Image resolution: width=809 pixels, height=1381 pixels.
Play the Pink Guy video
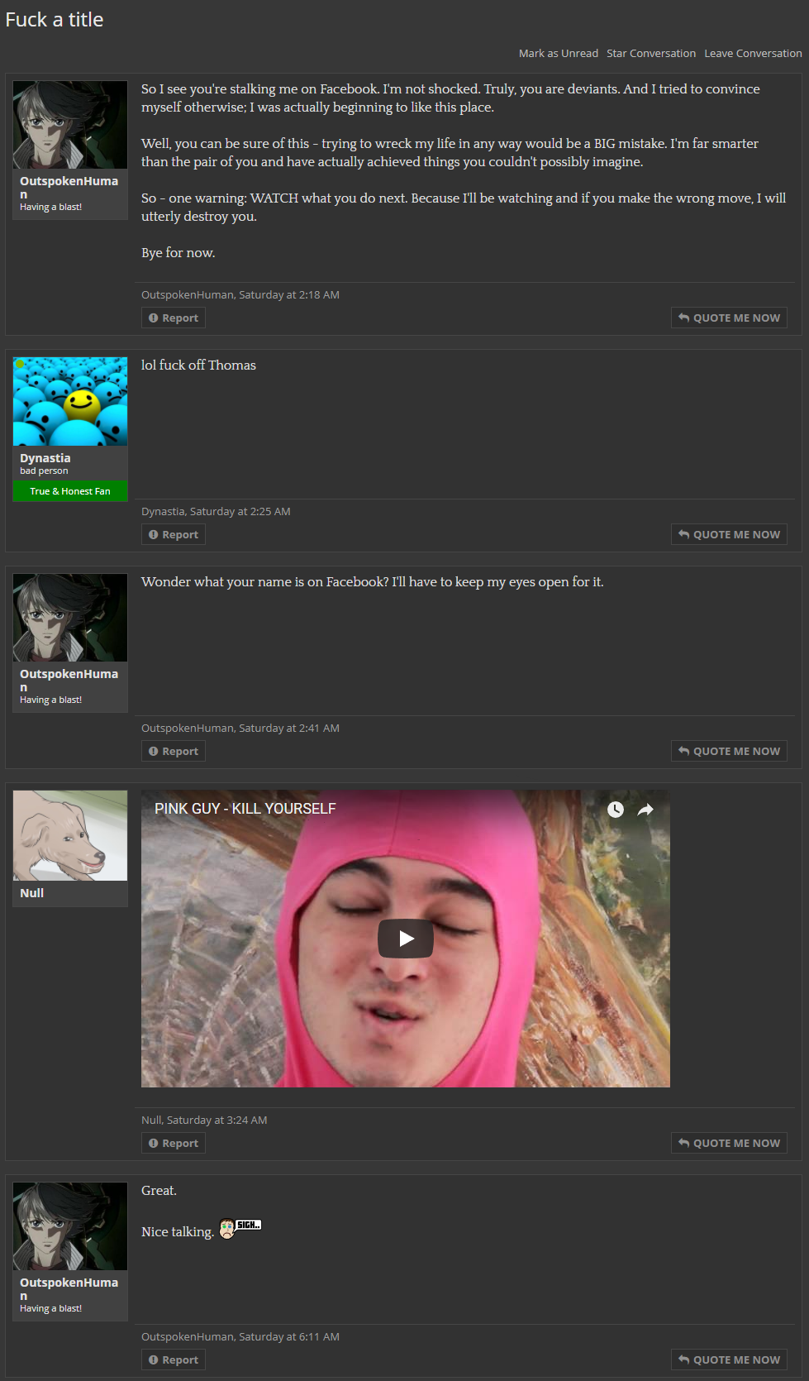click(406, 939)
